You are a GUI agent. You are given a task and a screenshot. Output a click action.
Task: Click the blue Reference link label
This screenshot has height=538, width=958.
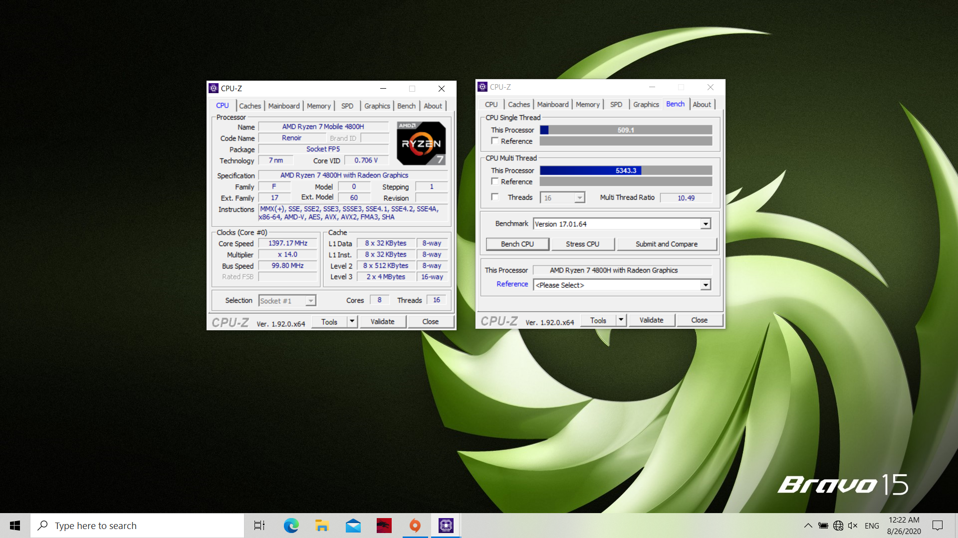click(512, 283)
